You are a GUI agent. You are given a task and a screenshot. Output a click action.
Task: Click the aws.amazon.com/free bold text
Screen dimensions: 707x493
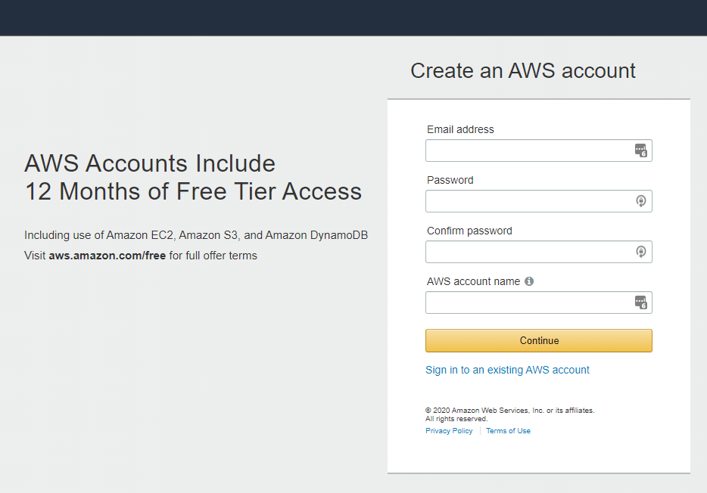click(107, 256)
